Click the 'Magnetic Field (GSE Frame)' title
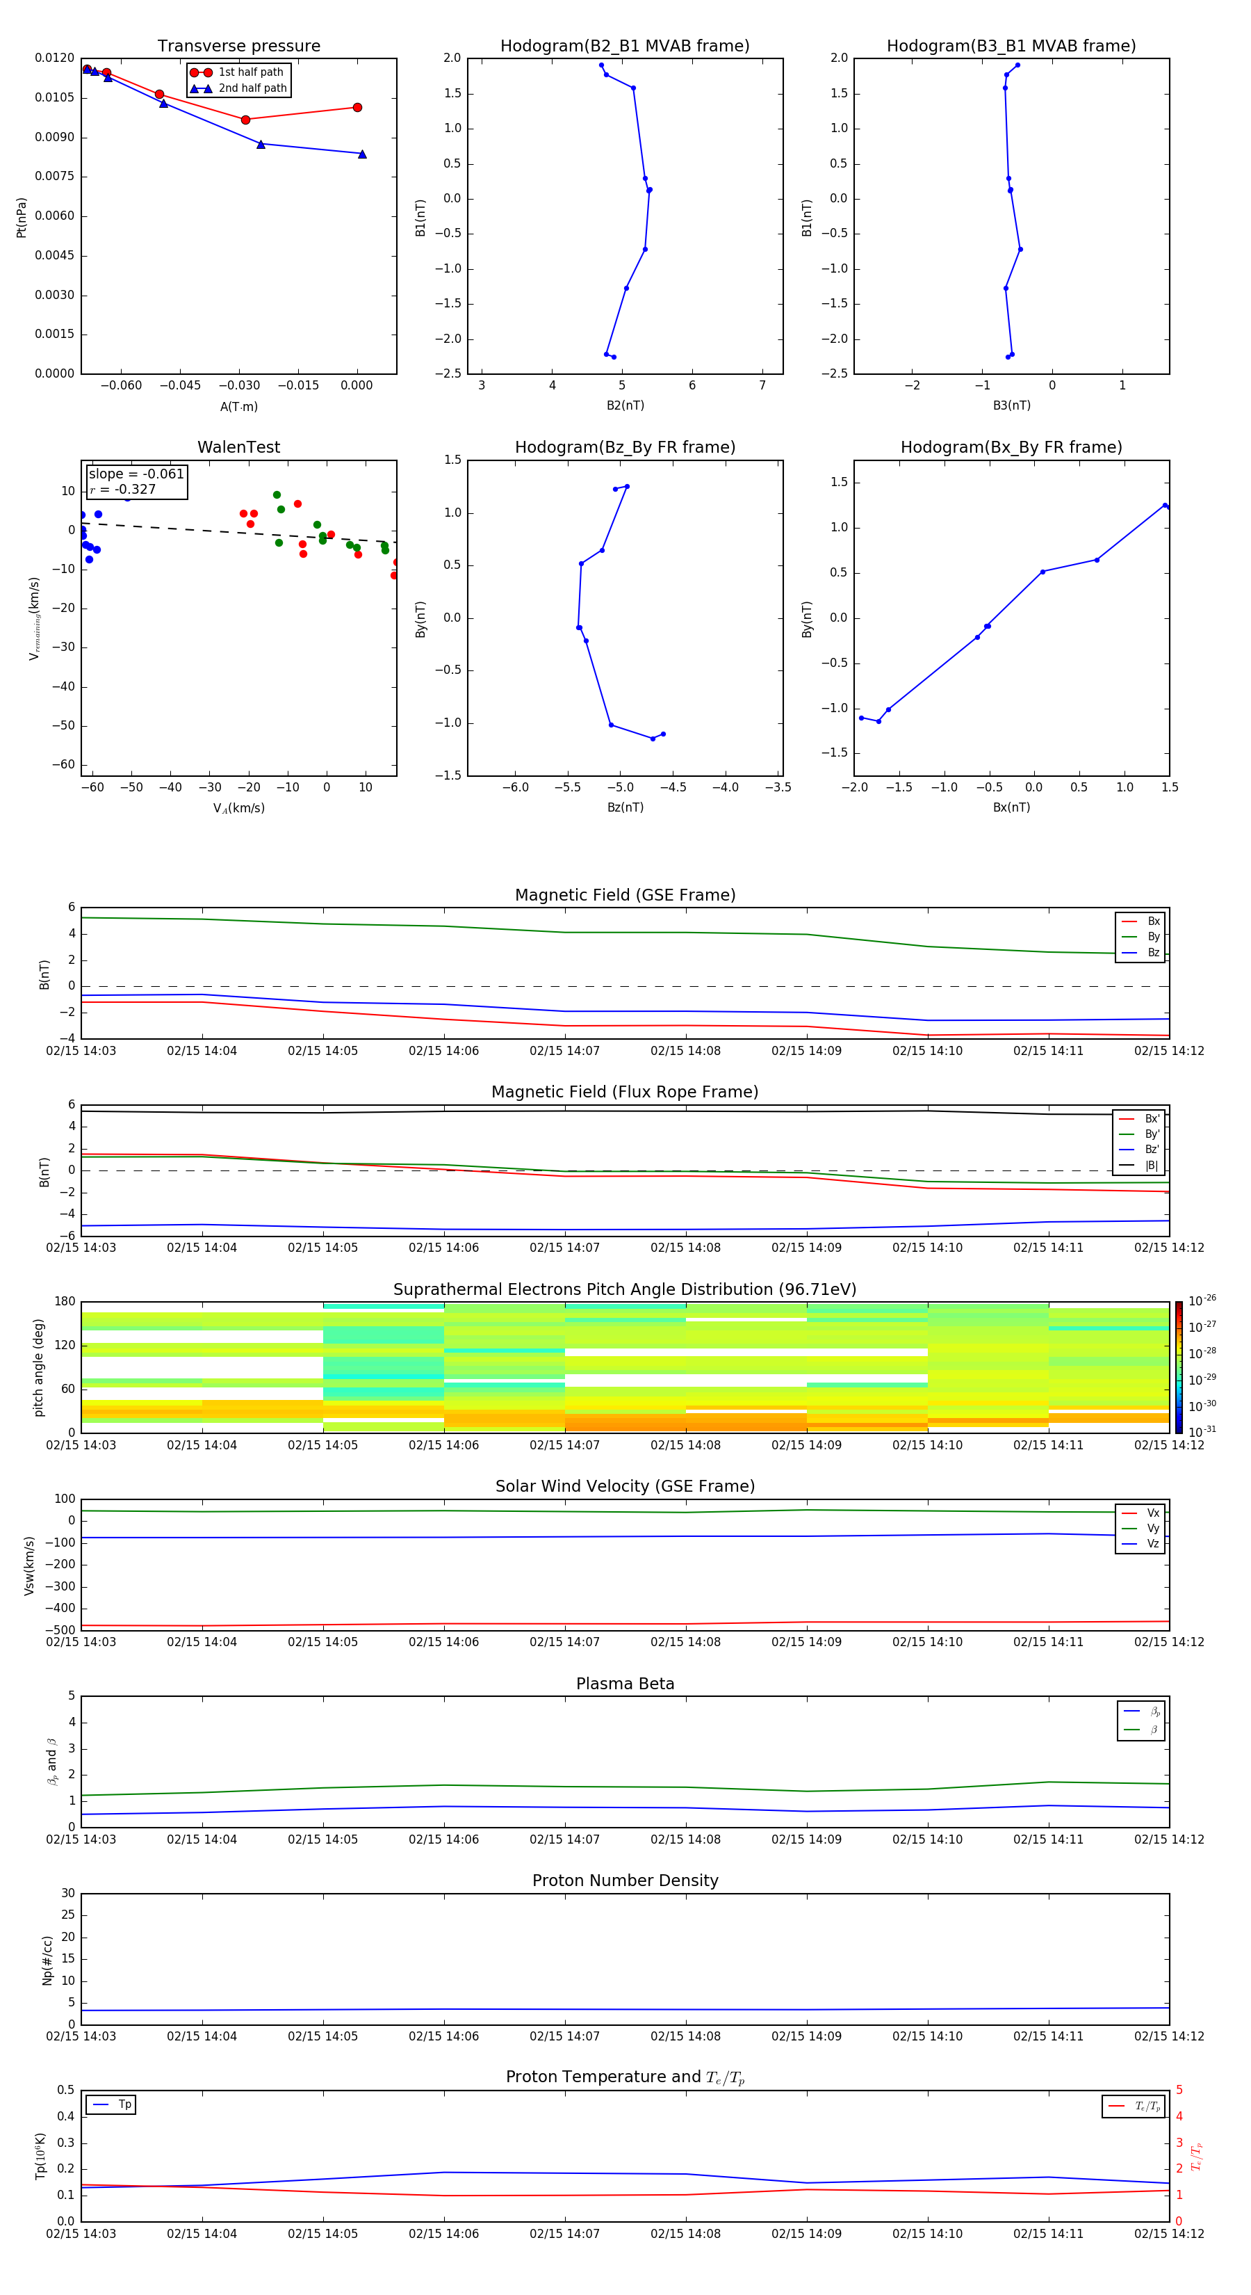 [625, 895]
